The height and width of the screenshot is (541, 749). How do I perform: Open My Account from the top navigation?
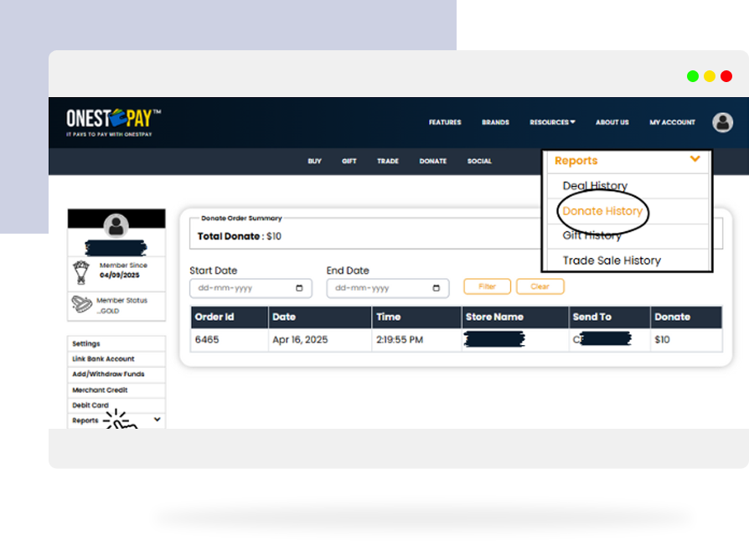click(672, 122)
